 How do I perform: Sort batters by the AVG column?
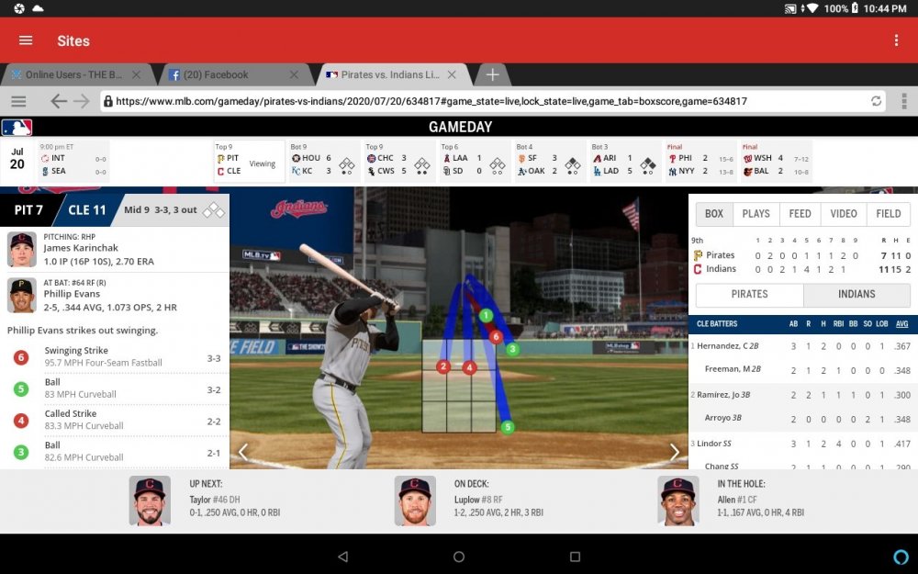point(902,324)
